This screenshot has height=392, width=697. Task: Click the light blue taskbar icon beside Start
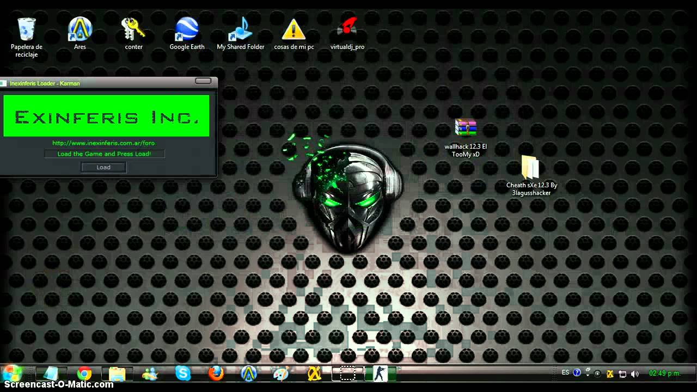click(51, 373)
